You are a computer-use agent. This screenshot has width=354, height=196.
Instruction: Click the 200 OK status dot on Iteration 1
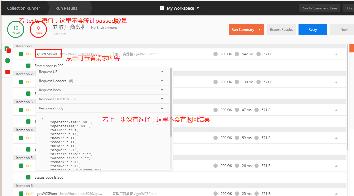[215, 54]
